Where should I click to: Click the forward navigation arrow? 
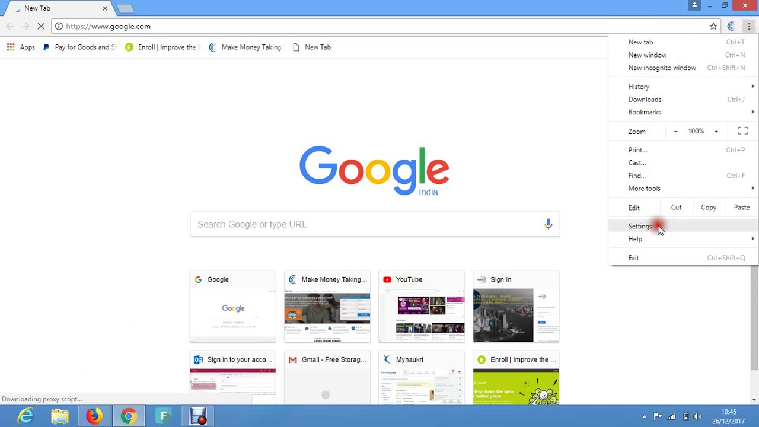(25, 26)
